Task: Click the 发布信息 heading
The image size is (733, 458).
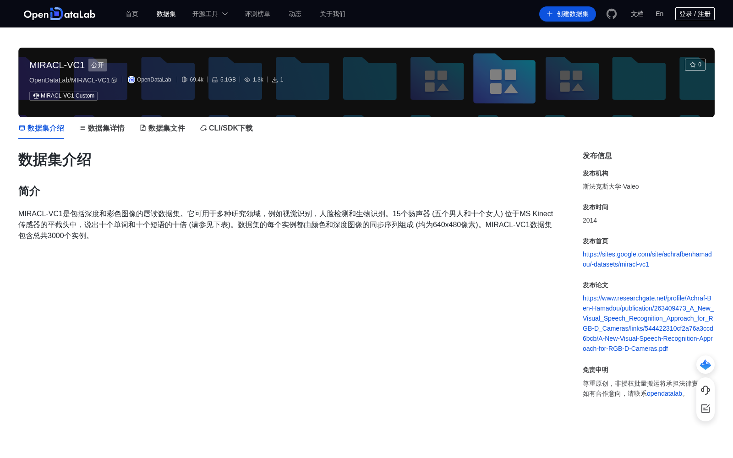Action: 597,156
